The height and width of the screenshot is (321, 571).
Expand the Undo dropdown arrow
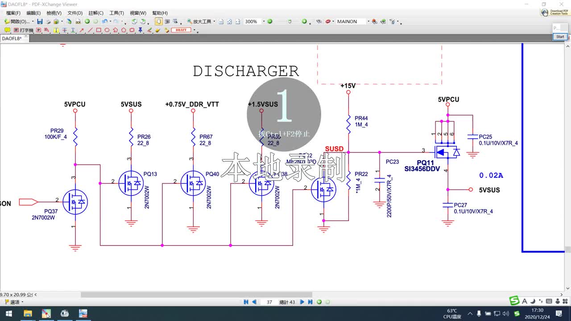tap(110, 21)
